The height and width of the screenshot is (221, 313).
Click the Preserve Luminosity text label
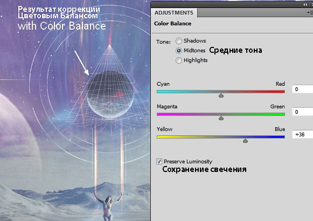[x=188, y=162]
